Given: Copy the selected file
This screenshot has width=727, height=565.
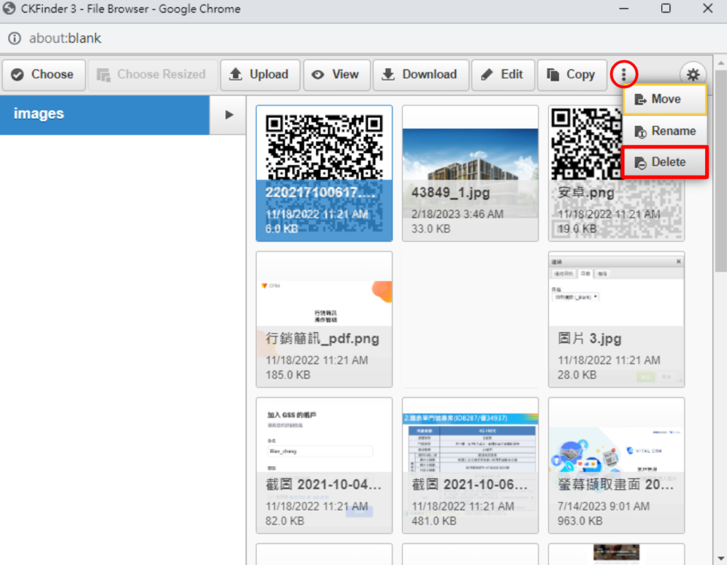Looking at the screenshot, I should (x=572, y=75).
